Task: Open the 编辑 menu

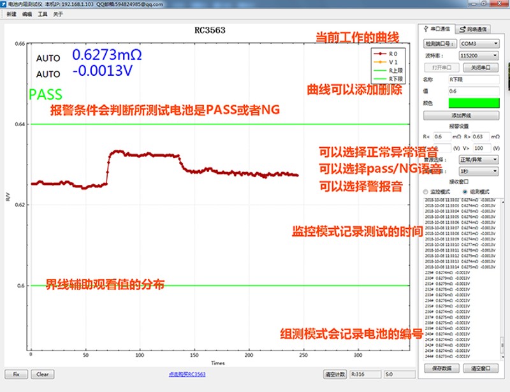Action: (27, 14)
